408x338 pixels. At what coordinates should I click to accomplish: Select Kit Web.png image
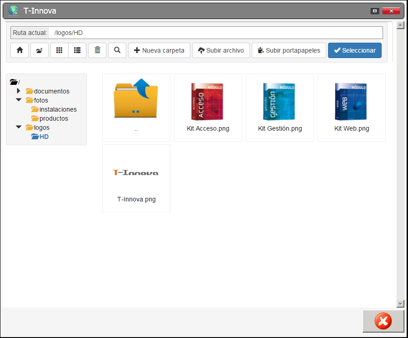point(352,108)
